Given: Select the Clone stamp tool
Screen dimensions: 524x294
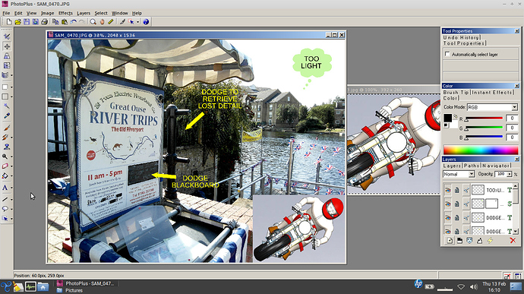Looking at the screenshot, I should 6,147.
